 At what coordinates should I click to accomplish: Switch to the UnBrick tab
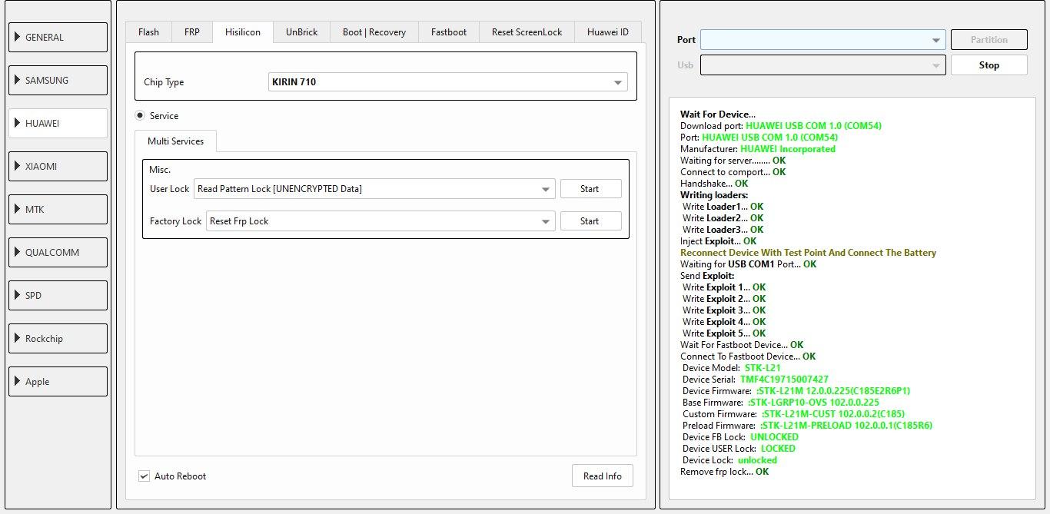click(301, 32)
